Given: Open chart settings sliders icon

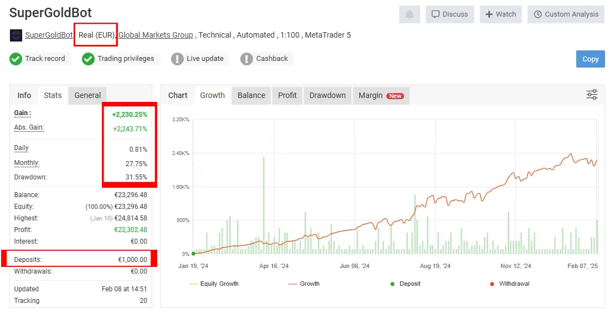Looking at the screenshot, I should pyautogui.click(x=592, y=95).
